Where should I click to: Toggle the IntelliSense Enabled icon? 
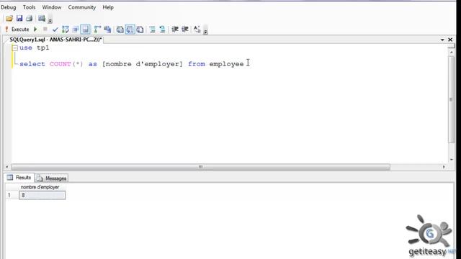[85, 29]
